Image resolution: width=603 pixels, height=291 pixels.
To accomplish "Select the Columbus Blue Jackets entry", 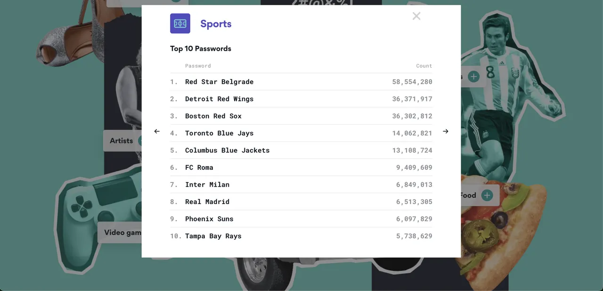I will 301,150.
